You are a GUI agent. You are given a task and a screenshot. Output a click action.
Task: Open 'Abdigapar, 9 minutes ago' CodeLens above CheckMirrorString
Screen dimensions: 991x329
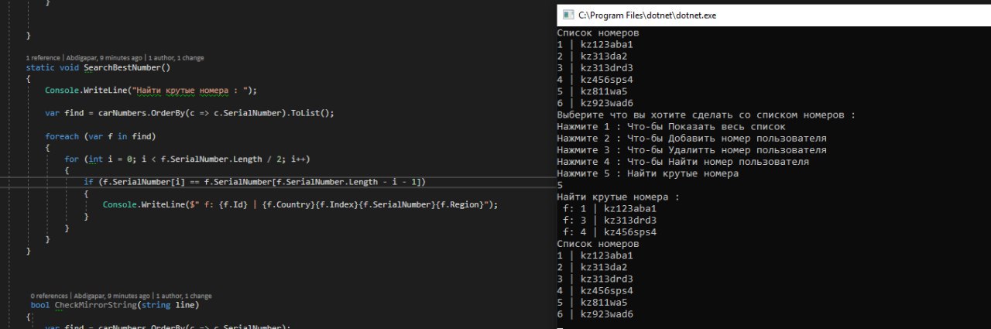point(112,296)
